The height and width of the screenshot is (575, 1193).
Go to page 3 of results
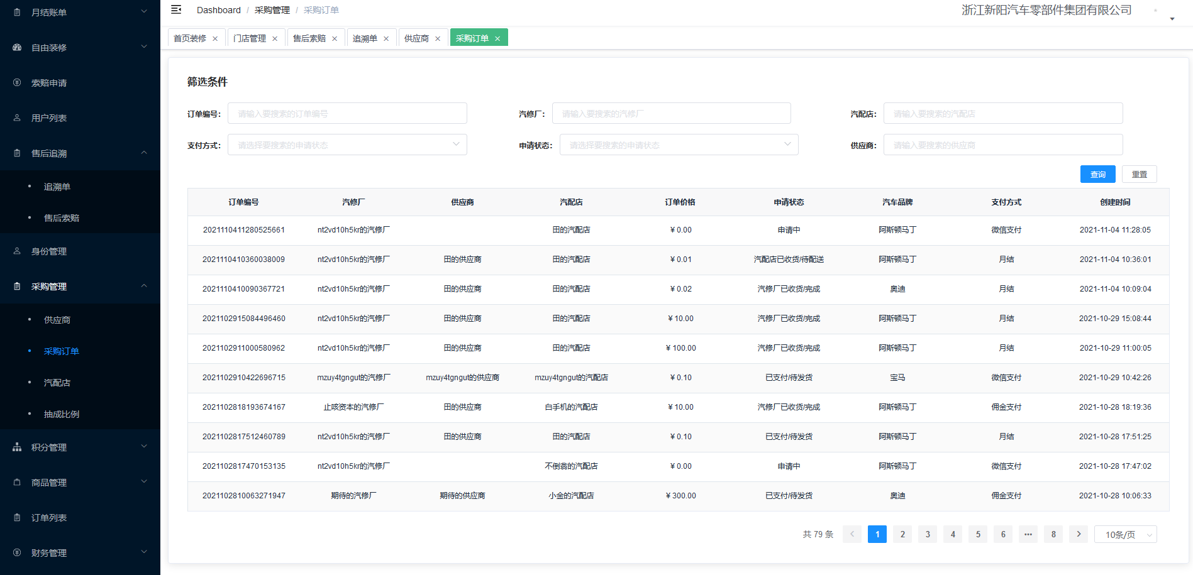coord(928,534)
